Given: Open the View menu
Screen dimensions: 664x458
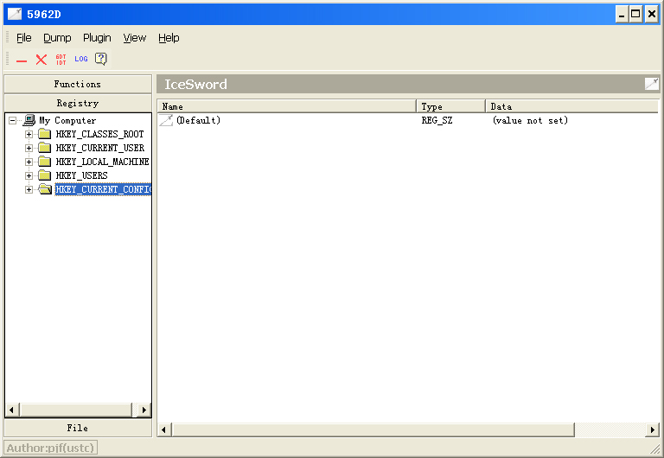Looking at the screenshot, I should click(x=135, y=38).
